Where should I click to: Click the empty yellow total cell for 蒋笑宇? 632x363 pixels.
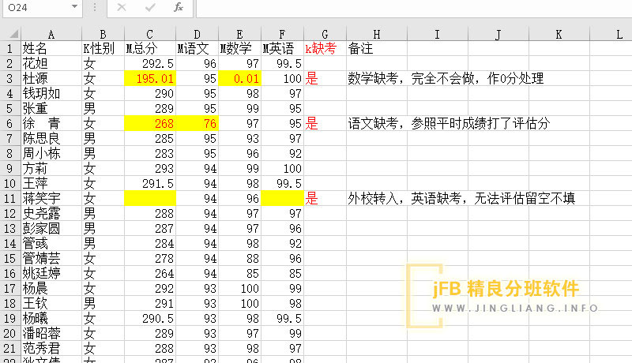tap(150, 198)
